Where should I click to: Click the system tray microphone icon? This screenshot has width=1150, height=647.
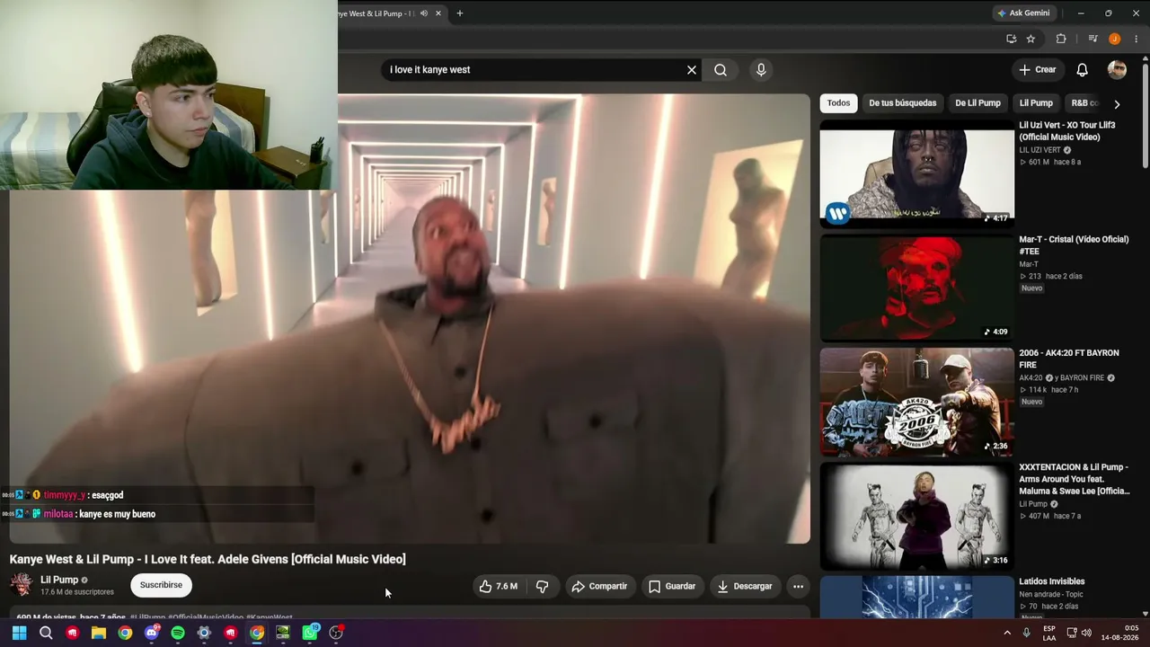(x=1026, y=633)
